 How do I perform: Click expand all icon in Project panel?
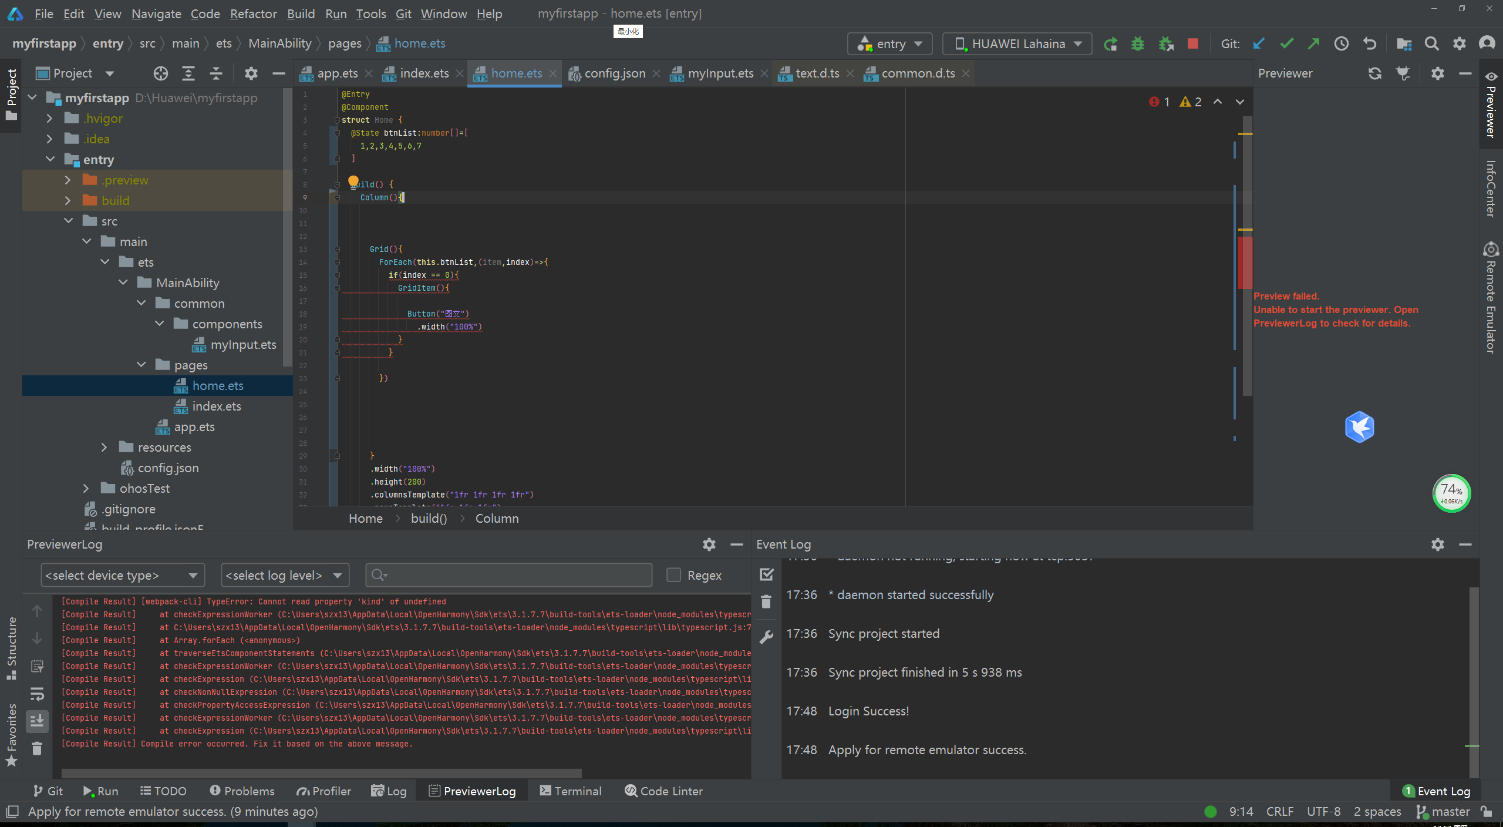(188, 73)
